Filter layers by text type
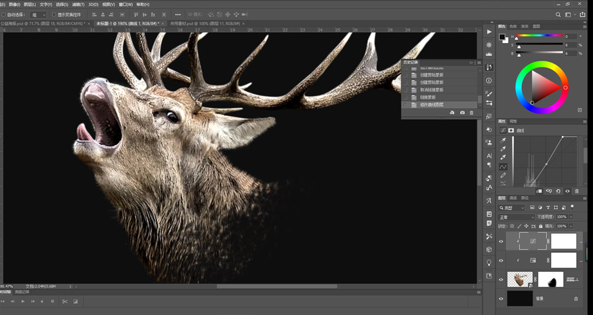This screenshot has width=593, height=315. (548, 207)
